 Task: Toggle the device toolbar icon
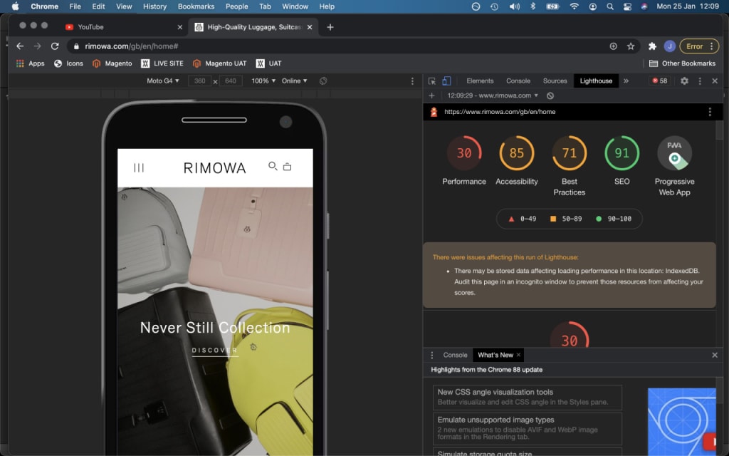click(x=446, y=81)
